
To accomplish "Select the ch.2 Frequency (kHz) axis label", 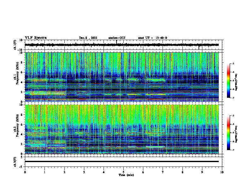I will click(16, 126).
